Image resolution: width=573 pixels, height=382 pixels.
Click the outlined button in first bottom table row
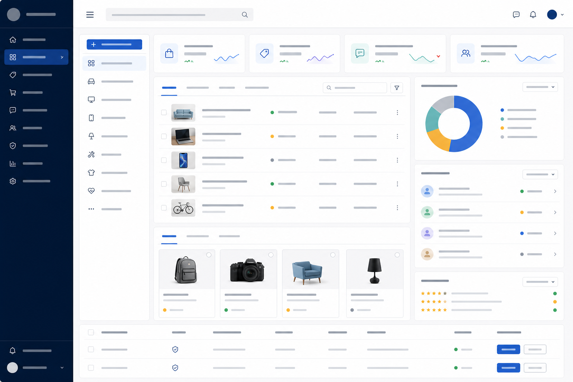[x=535, y=349]
